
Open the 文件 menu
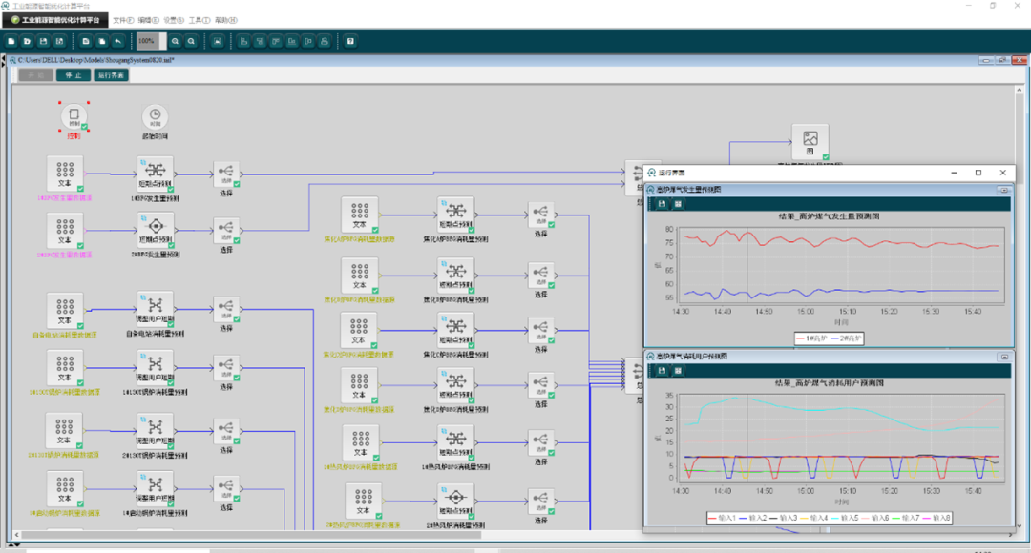click(x=123, y=19)
